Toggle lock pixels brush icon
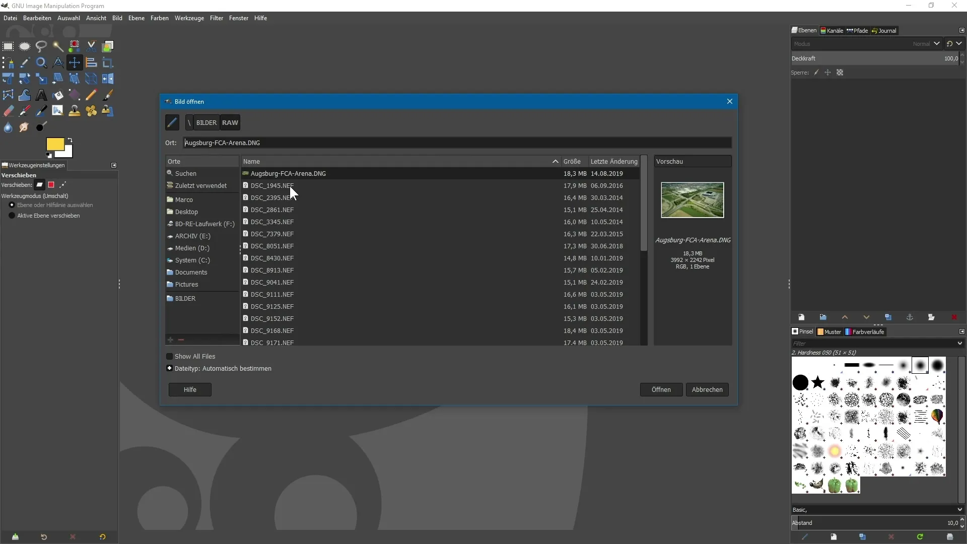Screen dimensions: 967x544 [x=816, y=73]
